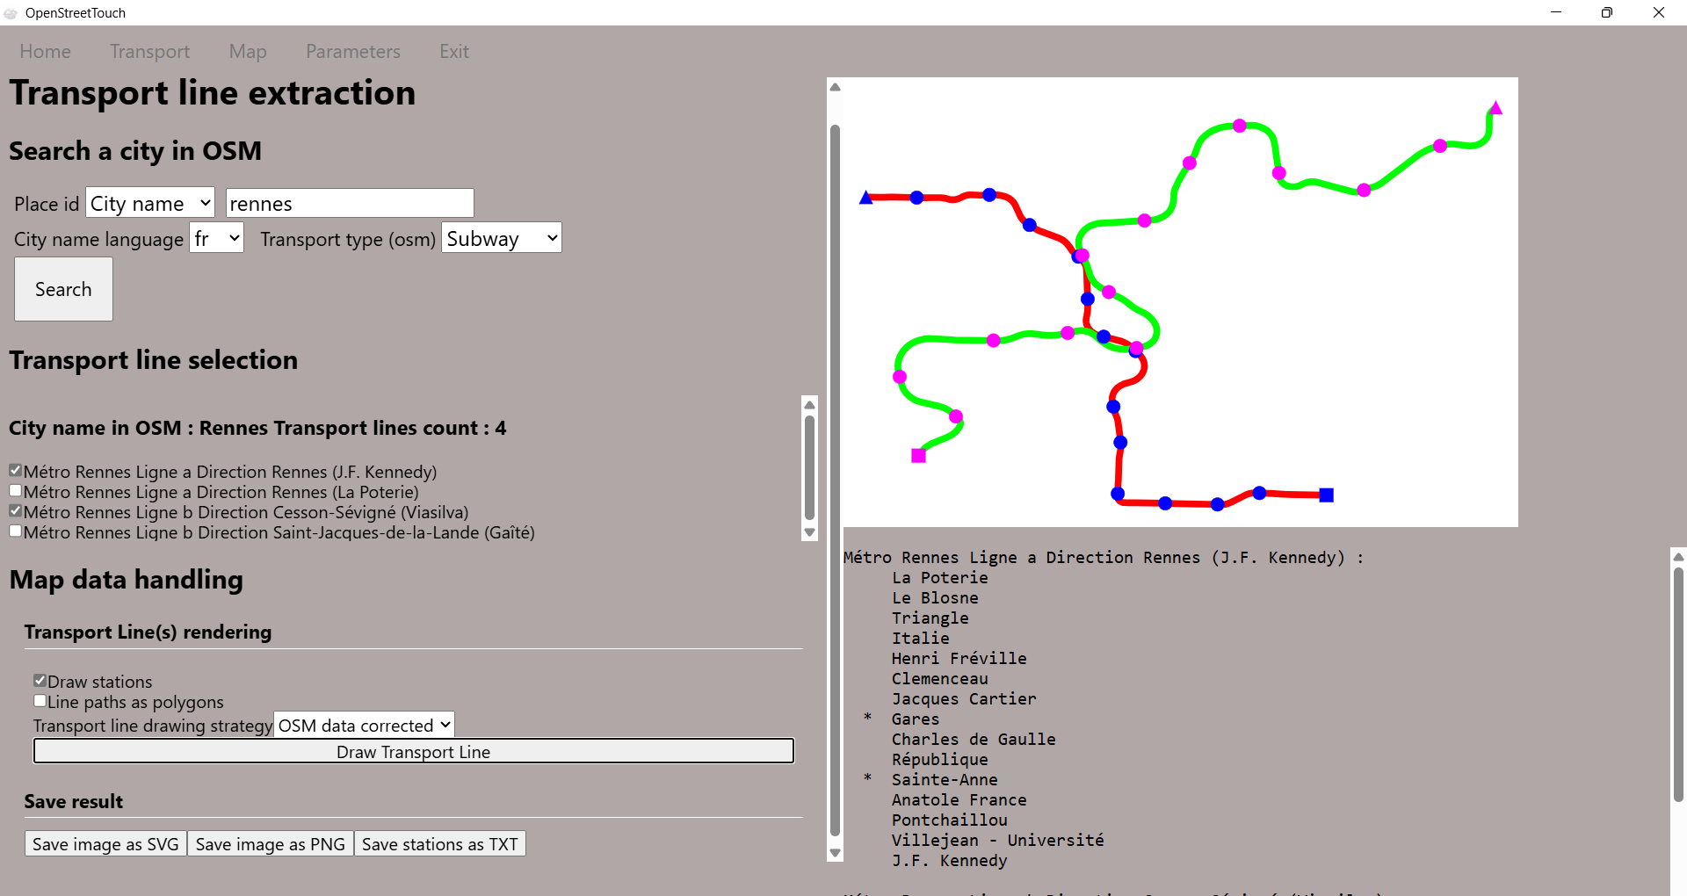Click the La Poterie station text
The height and width of the screenshot is (896, 1687).
(940, 578)
